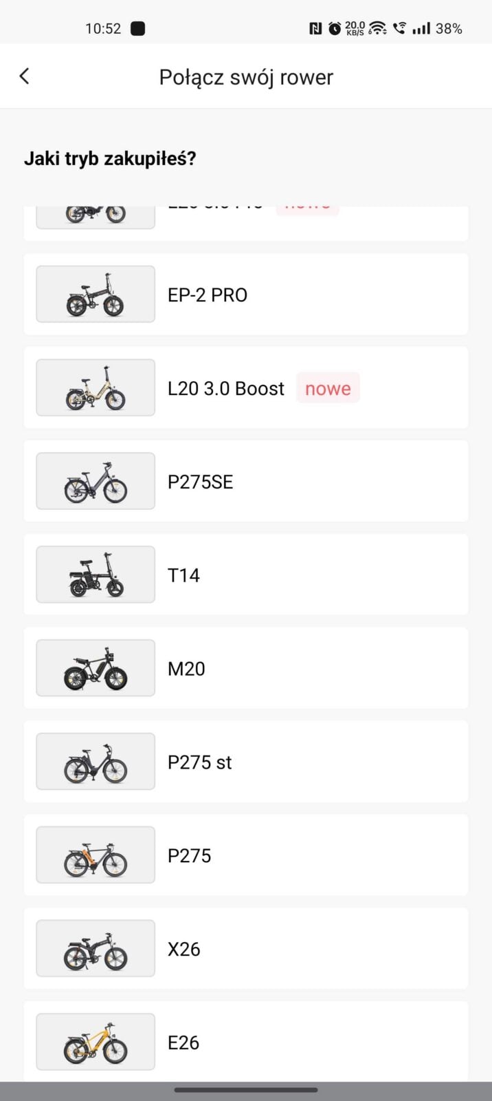The height and width of the screenshot is (1101, 492).
Task: Select the X26 model name
Action: (184, 950)
